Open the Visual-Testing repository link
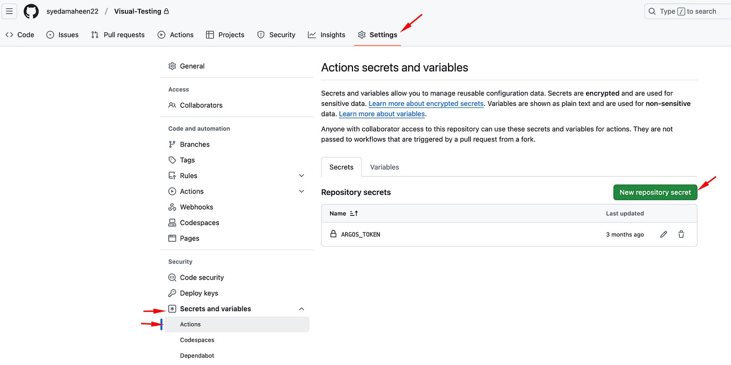This screenshot has width=731, height=365. tap(138, 11)
